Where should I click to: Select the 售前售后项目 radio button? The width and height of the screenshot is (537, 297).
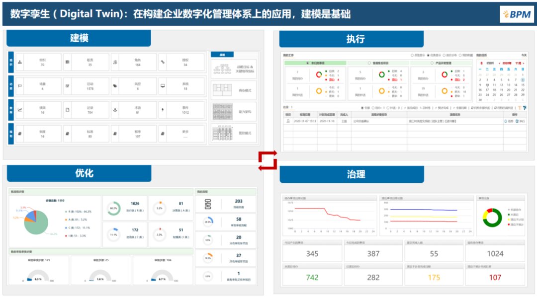pyautogui.click(x=369, y=63)
